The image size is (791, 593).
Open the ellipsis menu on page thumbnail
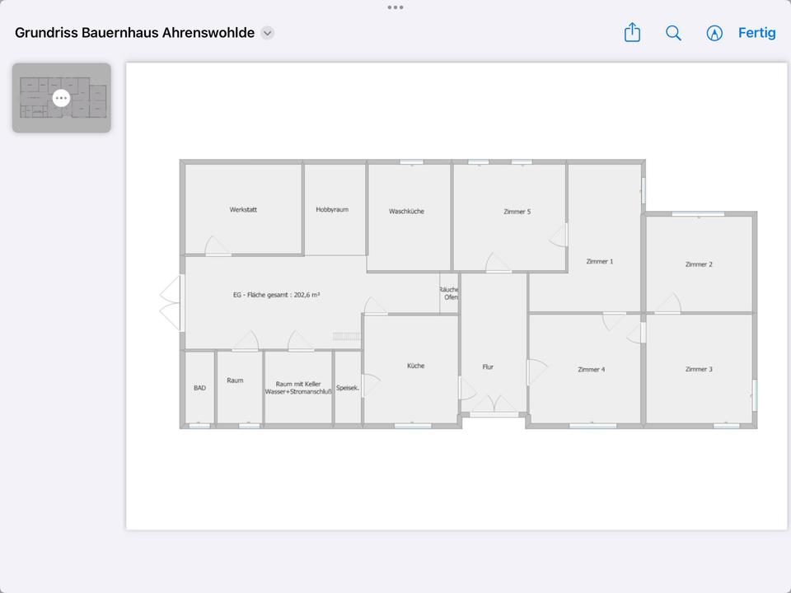[61, 98]
